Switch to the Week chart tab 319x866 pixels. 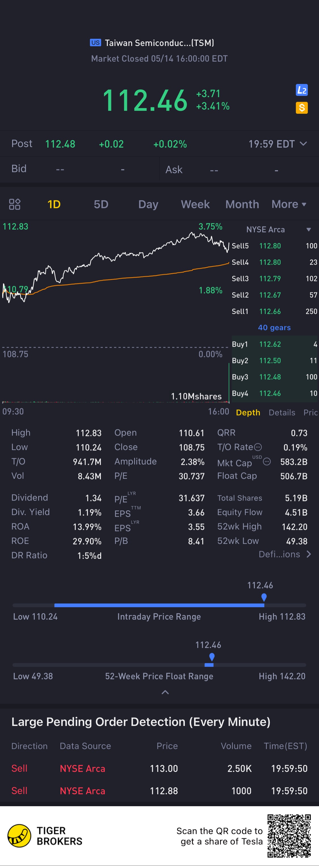pyautogui.click(x=195, y=204)
